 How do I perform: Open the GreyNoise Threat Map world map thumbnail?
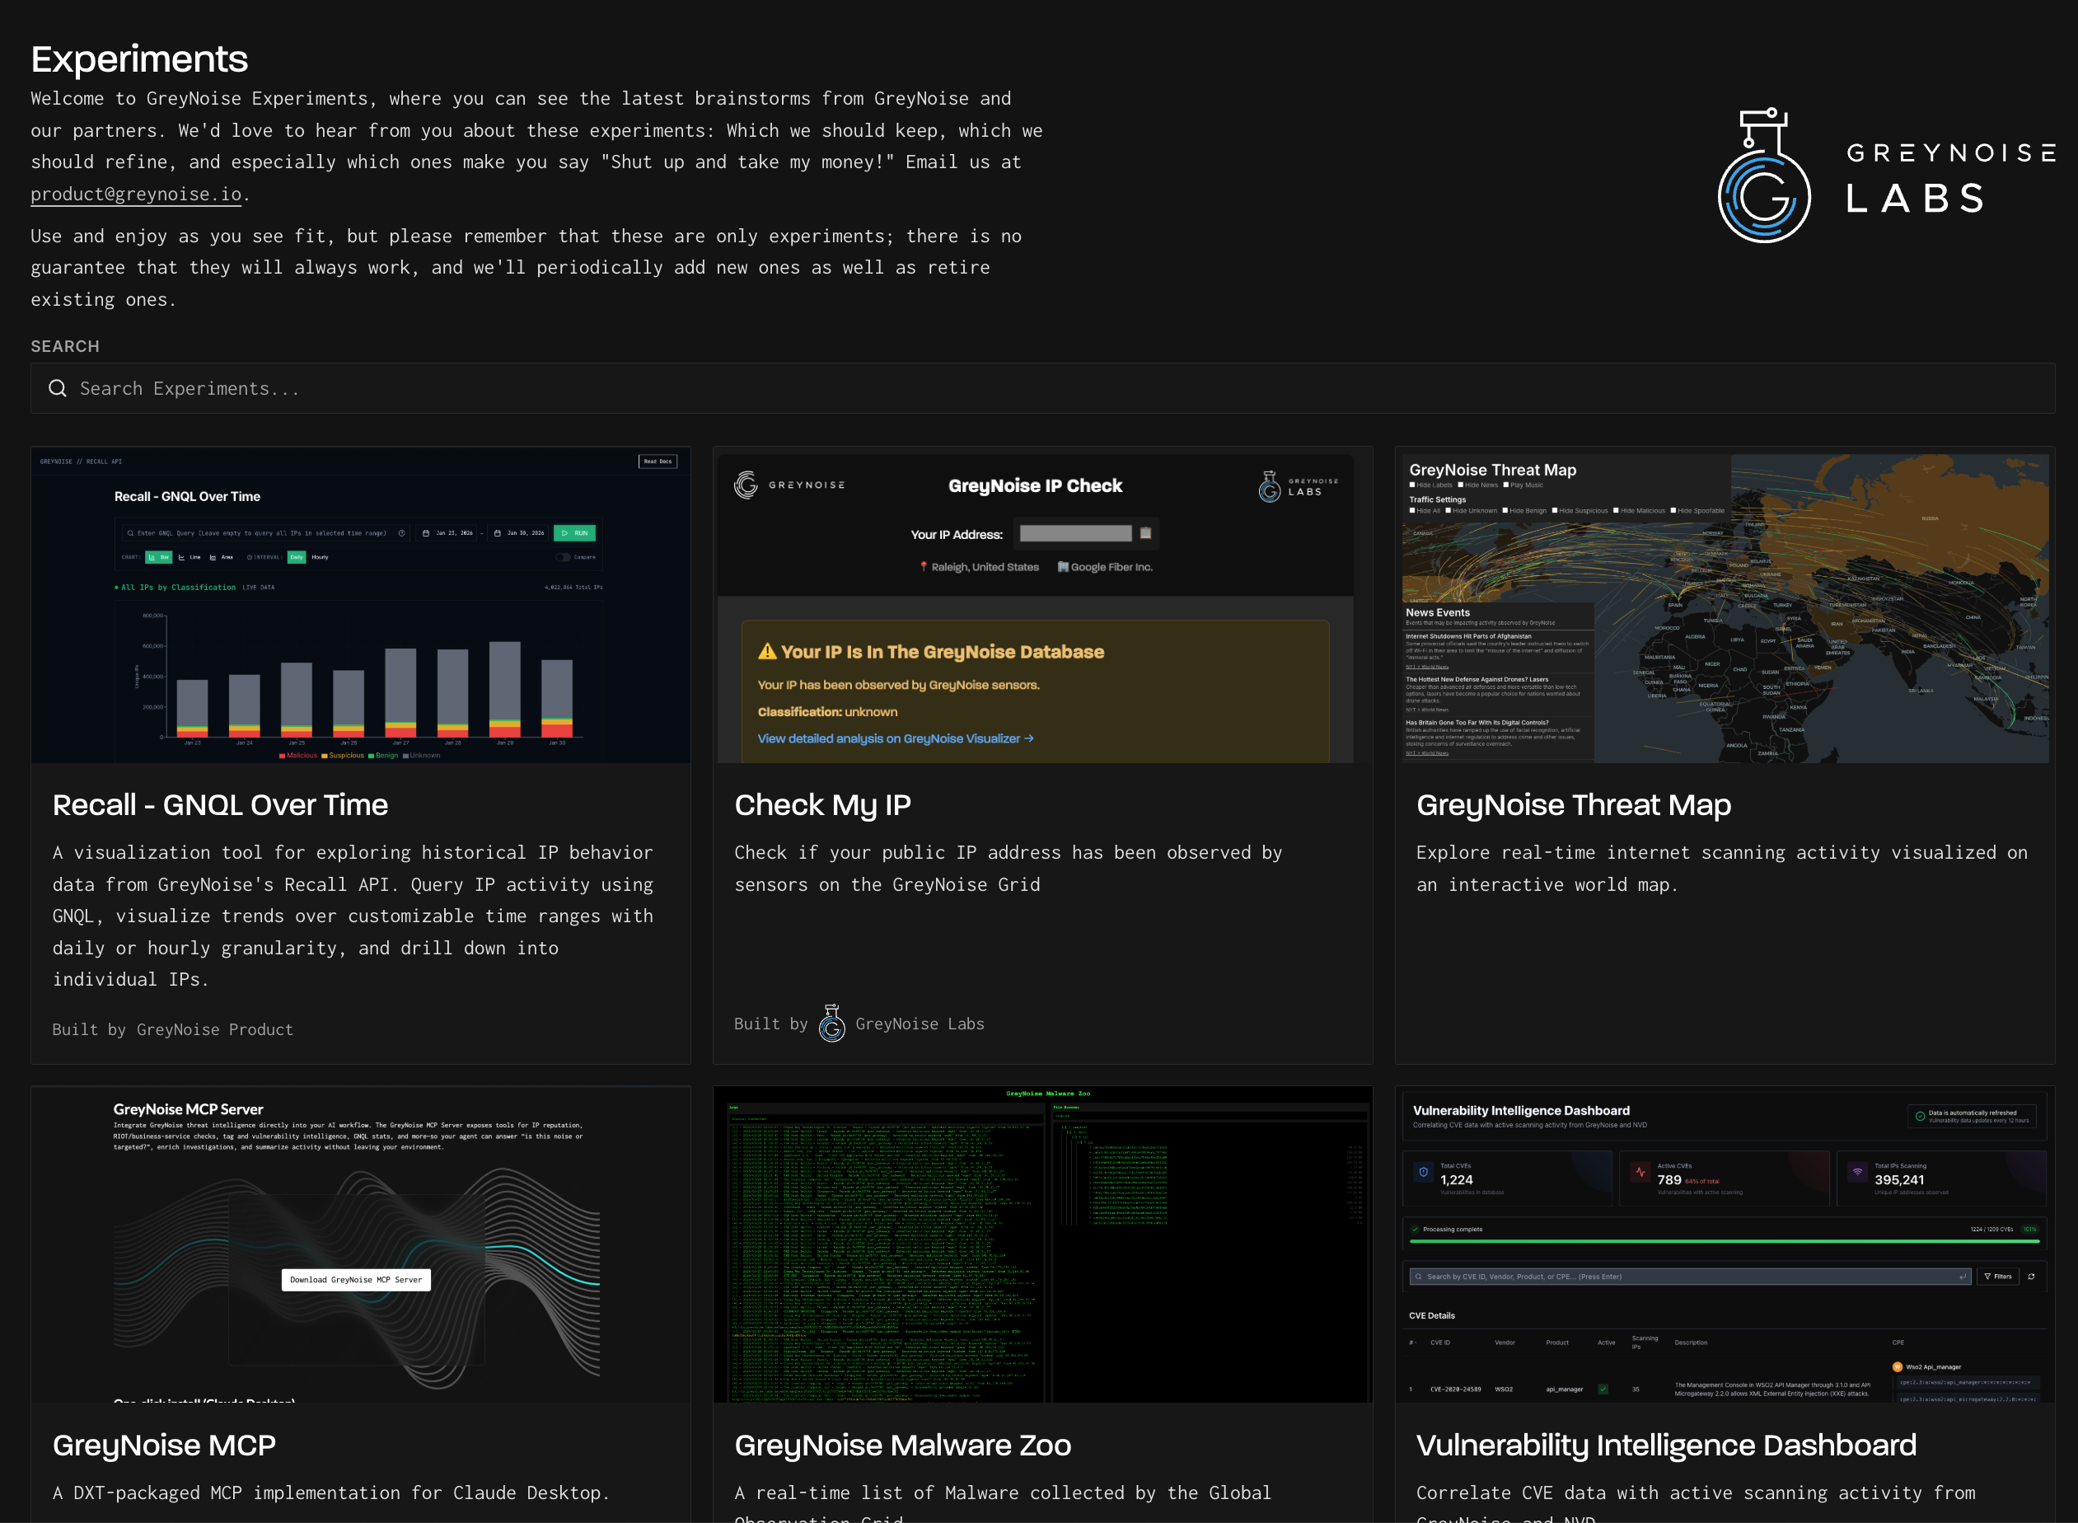[x=1725, y=606]
